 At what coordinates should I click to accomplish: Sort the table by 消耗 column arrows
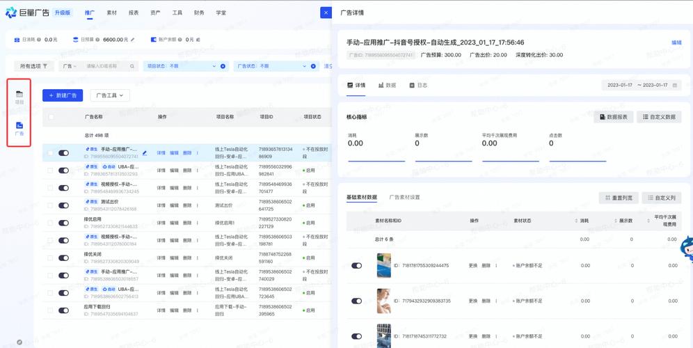pyautogui.click(x=576, y=221)
